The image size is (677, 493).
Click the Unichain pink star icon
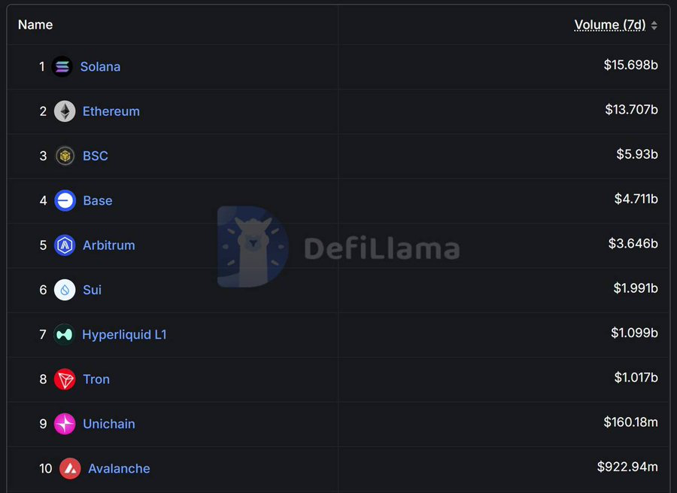(65, 424)
